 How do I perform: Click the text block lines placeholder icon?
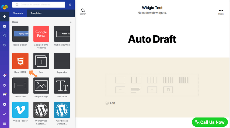click(x=136, y=90)
